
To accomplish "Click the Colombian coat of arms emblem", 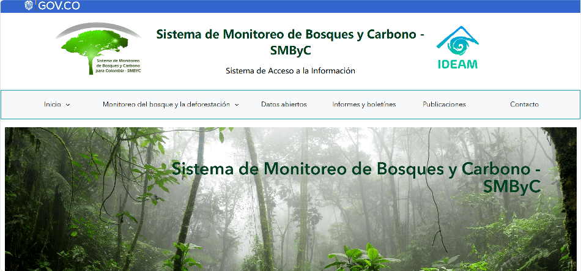I will tap(29, 6).
